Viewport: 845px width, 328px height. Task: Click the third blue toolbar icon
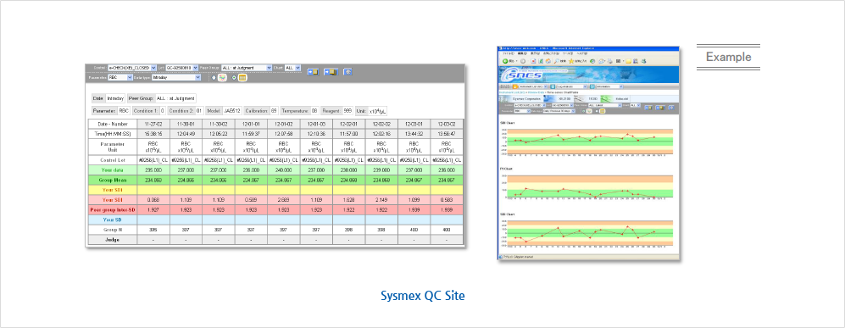(348, 72)
